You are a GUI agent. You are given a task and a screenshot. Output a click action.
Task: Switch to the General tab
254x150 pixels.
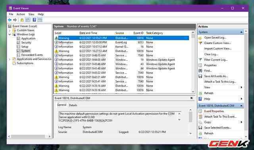click(x=62, y=105)
